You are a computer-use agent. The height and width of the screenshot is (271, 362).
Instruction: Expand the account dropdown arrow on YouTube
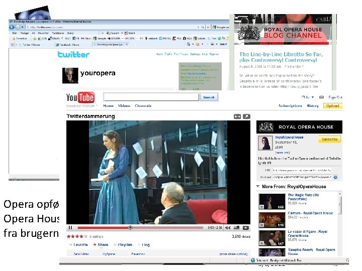click(x=313, y=97)
